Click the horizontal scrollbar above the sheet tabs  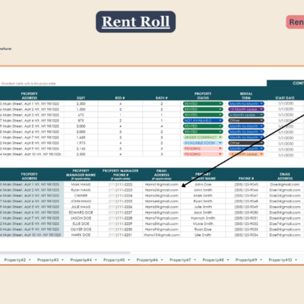pyautogui.click(x=65, y=252)
